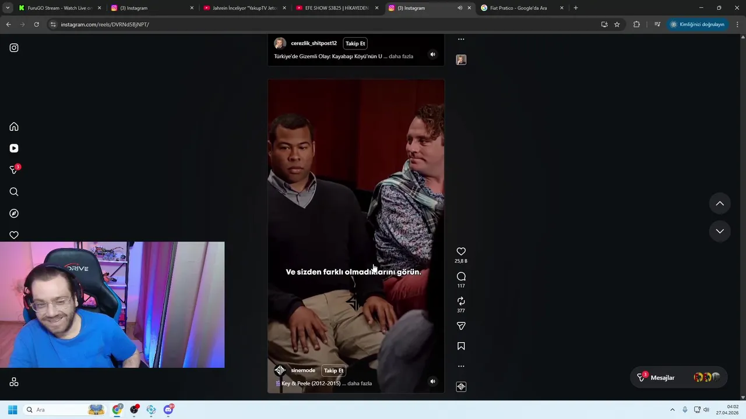Open sinemode profile name
Screen dimensions: 746x419
[x=303, y=371]
